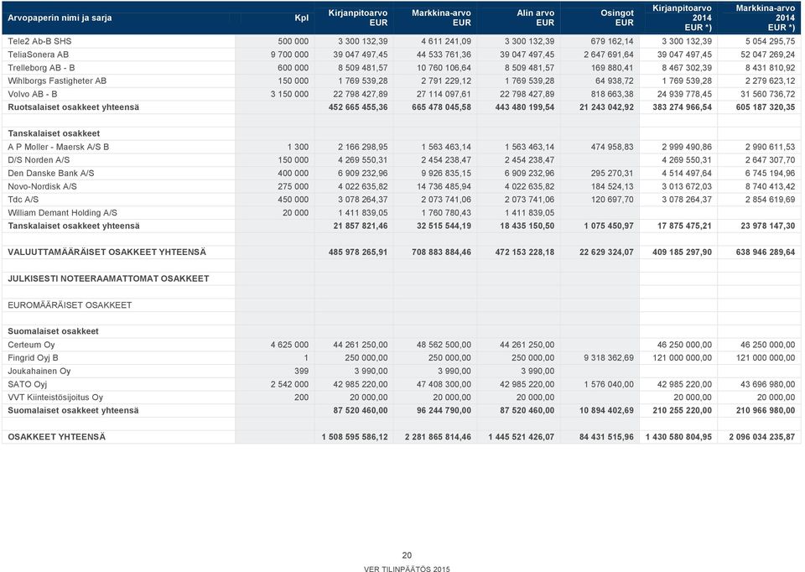Select 'Ruotsalaiset osakkeet yhteensä' total row label
805x572 pixels.
(x=74, y=107)
